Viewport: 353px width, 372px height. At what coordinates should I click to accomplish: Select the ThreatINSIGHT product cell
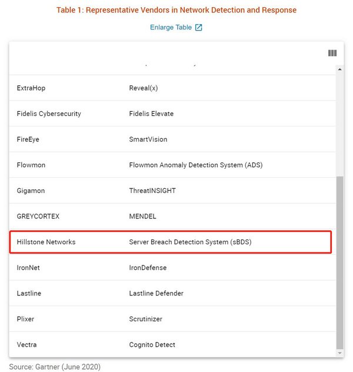(x=152, y=191)
